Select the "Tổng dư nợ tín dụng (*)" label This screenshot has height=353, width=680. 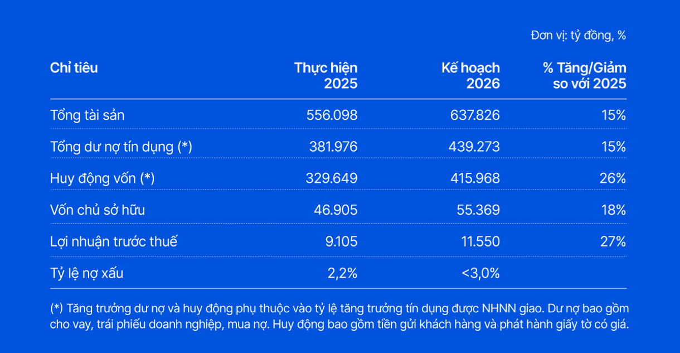pyautogui.click(x=121, y=147)
